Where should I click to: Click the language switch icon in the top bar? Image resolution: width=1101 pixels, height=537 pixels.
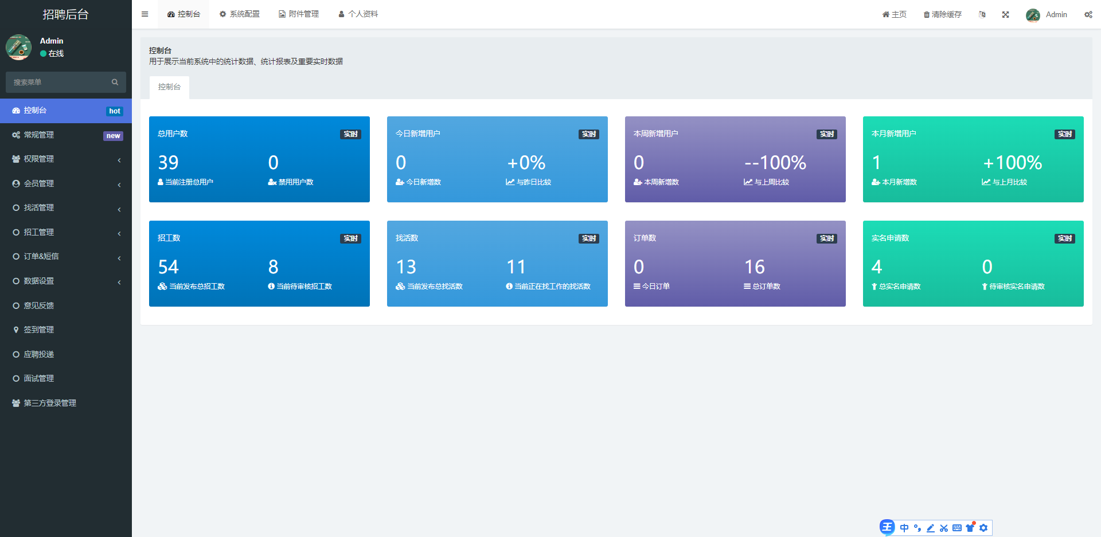pos(982,14)
